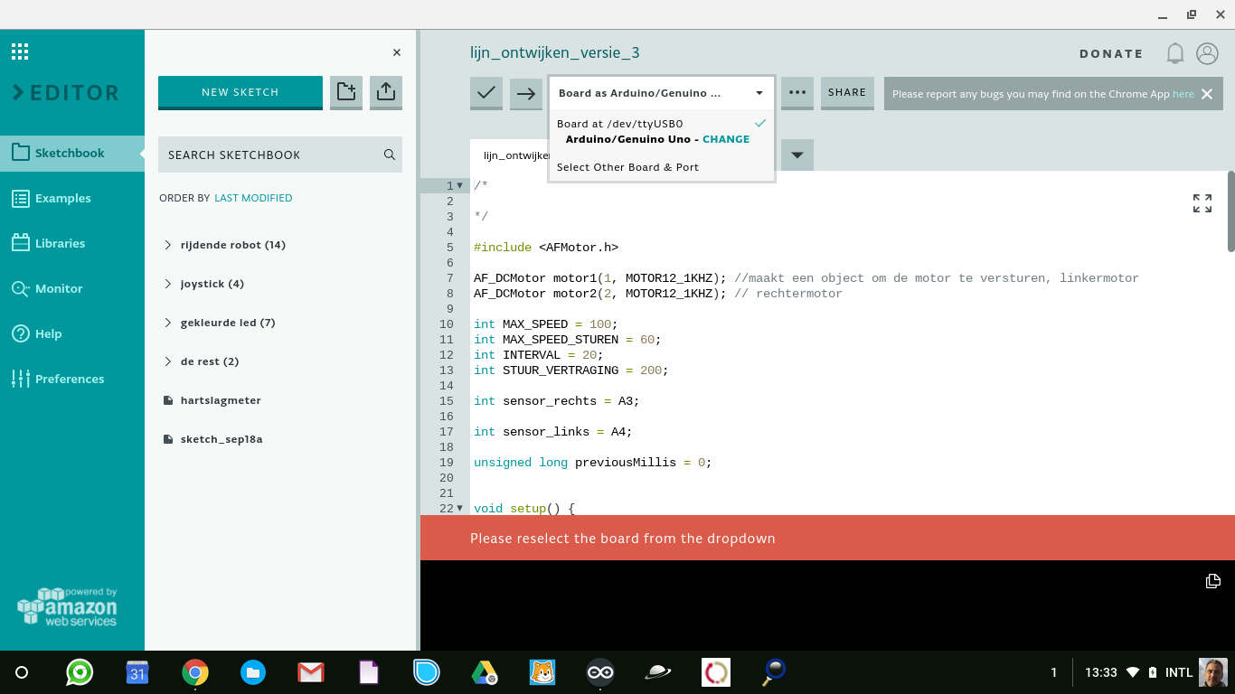Open the sketch tab dropdown arrow

(796, 155)
